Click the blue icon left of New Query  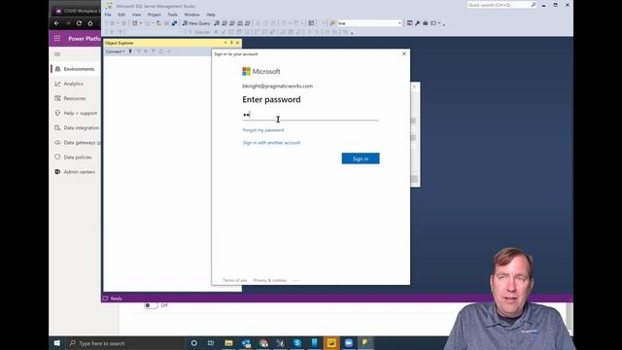[x=174, y=23]
